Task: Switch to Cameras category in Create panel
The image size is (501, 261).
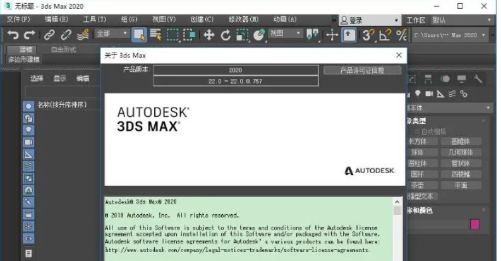Action: pos(429,94)
